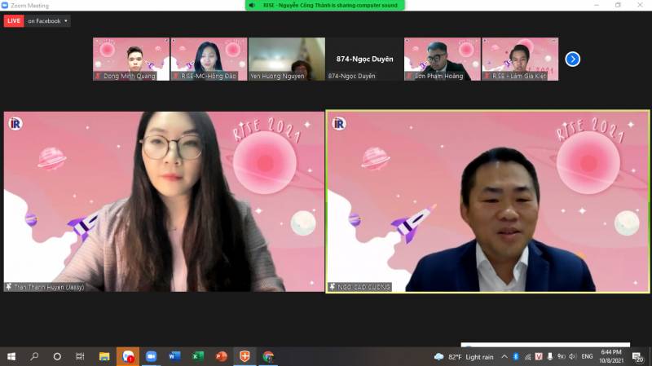Open the Zoom app in the taskbar
The image size is (652, 366).
(x=151, y=356)
